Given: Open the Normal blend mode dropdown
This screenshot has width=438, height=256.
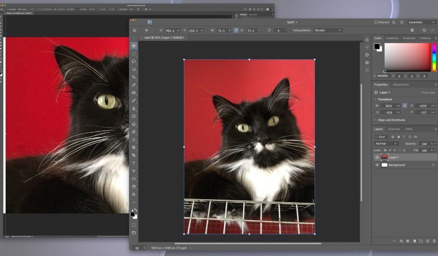Looking at the screenshot, I should pos(386,144).
